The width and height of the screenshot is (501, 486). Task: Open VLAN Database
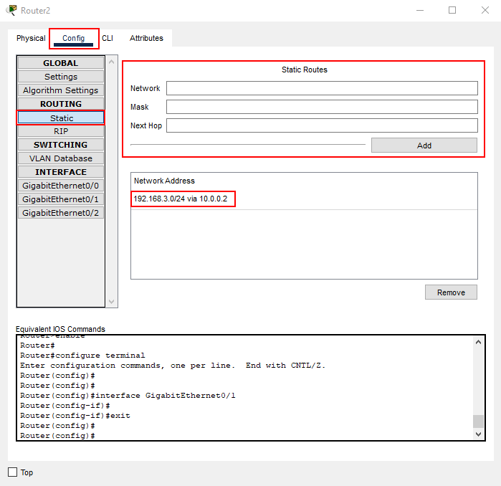pyautogui.click(x=61, y=158)
